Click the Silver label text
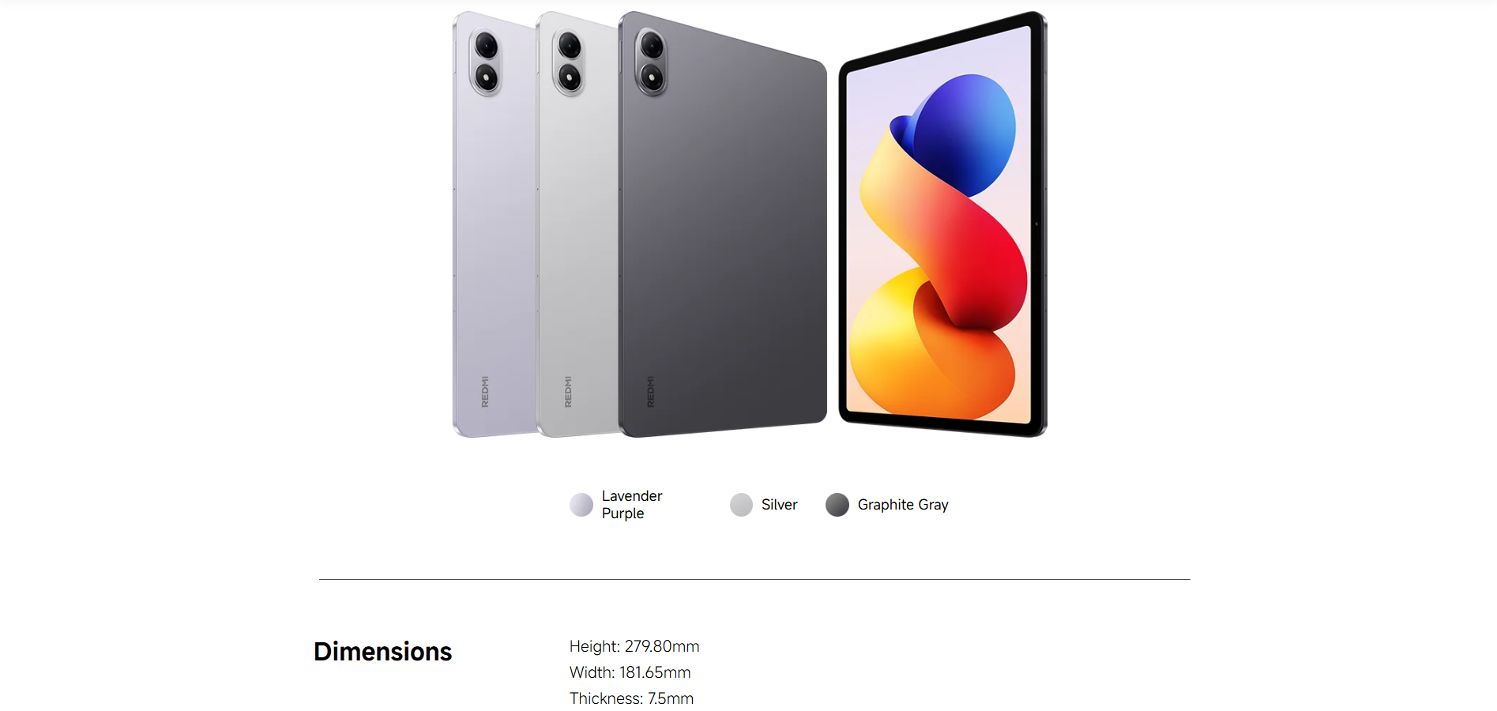Image resolution: width=1497 pixels, height=711 pixels. tap(780, 505)
